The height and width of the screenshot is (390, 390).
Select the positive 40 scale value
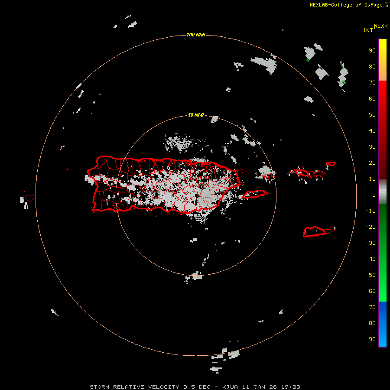click(x=372, y=131)
